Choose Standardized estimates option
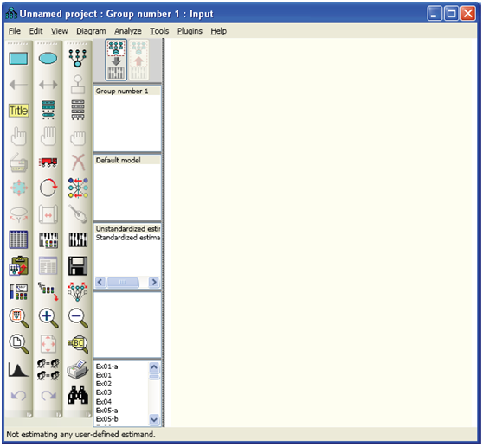Image resolution: width=483 pixels, height=446 pixels. (127, 238)
